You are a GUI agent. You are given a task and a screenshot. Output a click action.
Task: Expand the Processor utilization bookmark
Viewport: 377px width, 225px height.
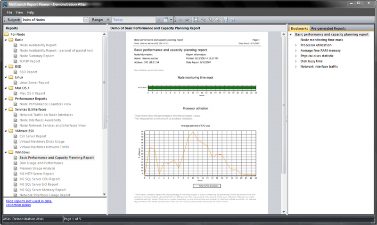(x=296, y=45)
